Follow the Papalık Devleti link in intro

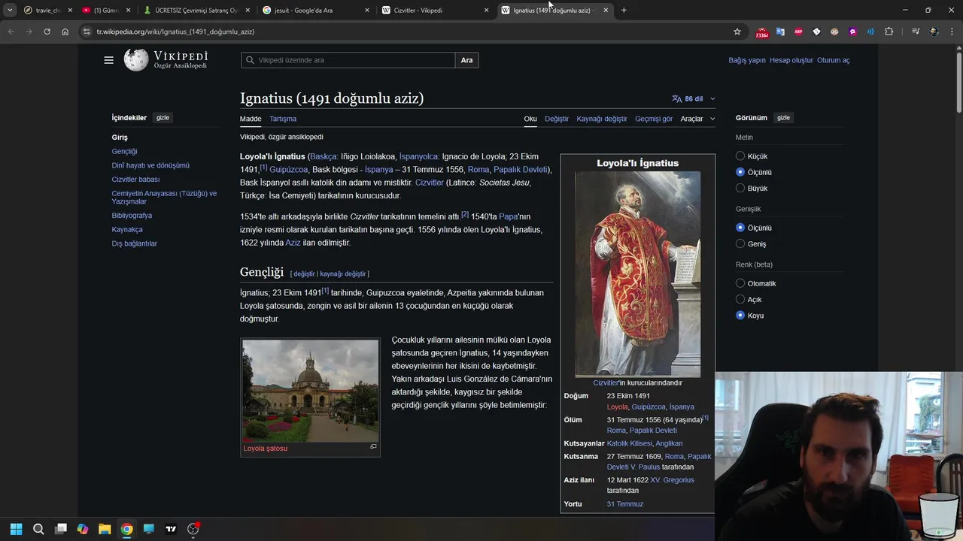(521, 170)
